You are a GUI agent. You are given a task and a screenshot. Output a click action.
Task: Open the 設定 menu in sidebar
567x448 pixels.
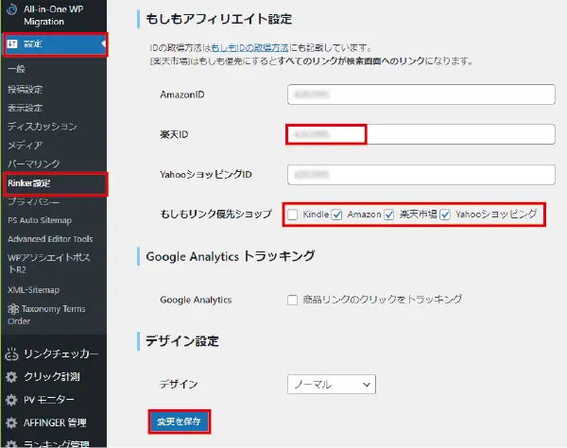56,44
